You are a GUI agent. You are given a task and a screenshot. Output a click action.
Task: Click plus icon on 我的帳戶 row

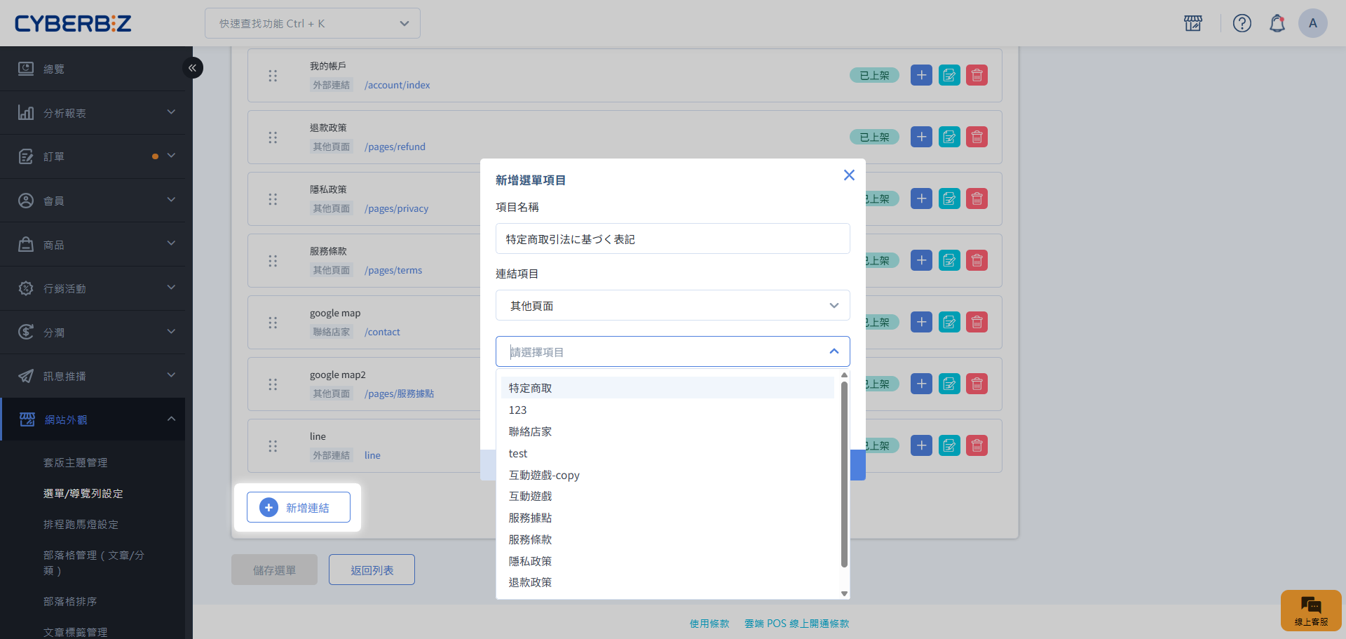point(921,75)
